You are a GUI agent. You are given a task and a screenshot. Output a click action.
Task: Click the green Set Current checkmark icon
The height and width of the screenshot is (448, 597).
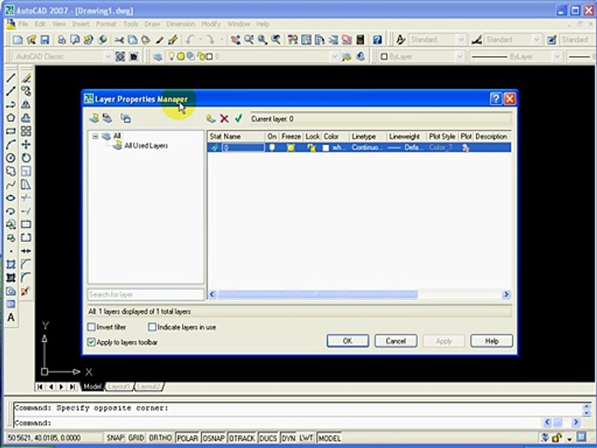(238, 118)
